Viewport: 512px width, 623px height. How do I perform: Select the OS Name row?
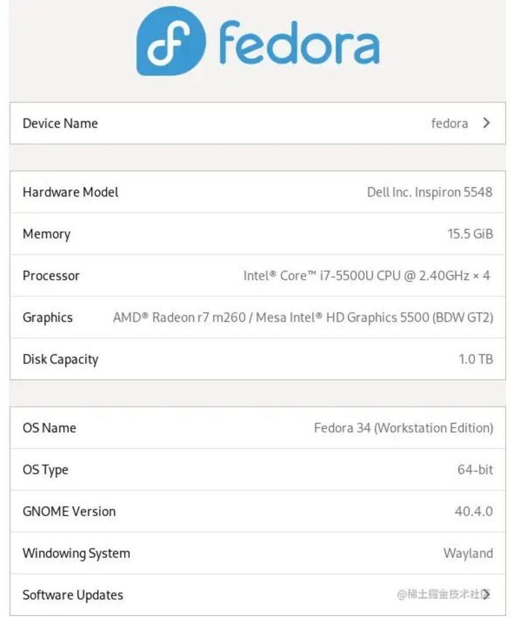[258, 428]
